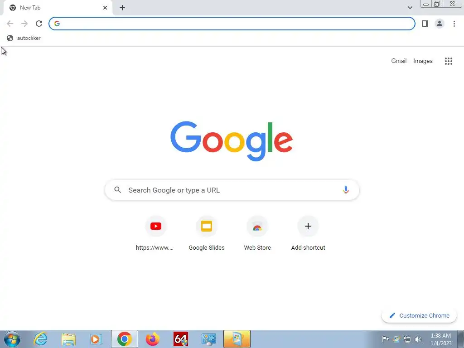Click the network tray icon
The height and width of the screenshot is (348, 464).
tap(407, 339)
